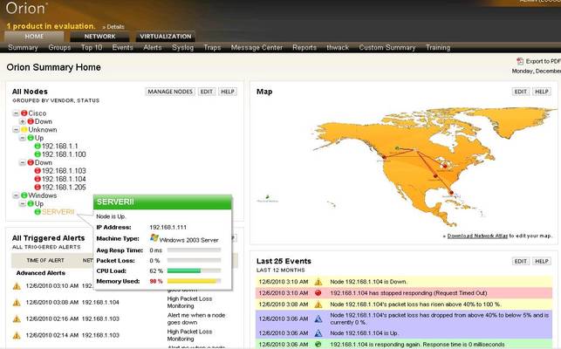Switch to the NETWORK tab
Screen dimensions: 561x349
click(x=99, y=37)
